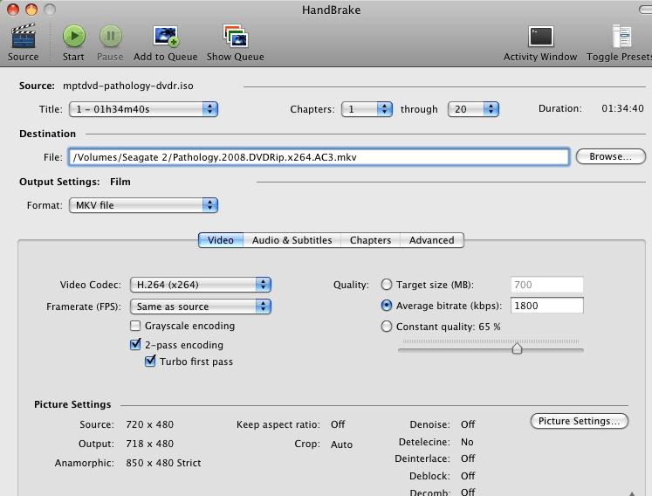This screenshot has width=652, height=496.
Task: Click the Output size 718 x 480
Action: click(150, 444)
